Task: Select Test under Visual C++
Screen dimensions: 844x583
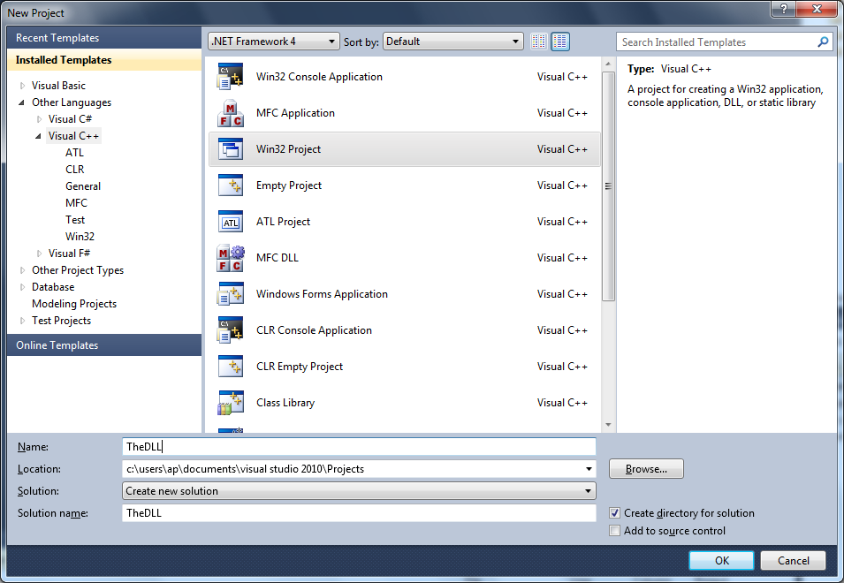Action: pos(75,219)
